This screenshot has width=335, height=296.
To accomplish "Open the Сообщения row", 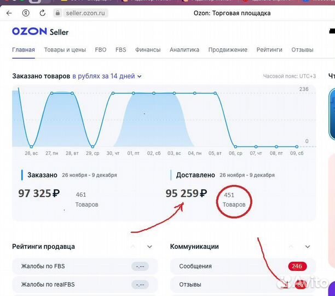I will point(243,266).
